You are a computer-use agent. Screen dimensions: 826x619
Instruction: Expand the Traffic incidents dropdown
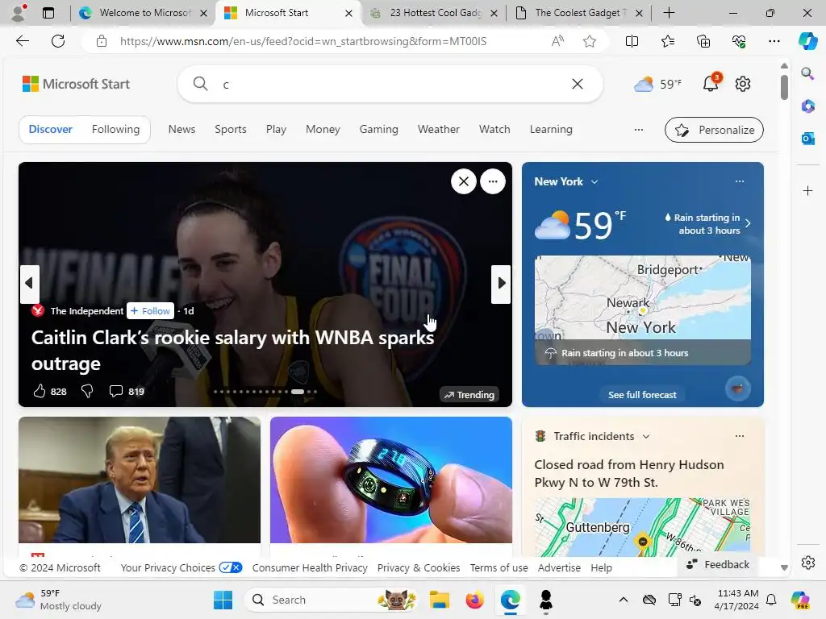[646, 436]
